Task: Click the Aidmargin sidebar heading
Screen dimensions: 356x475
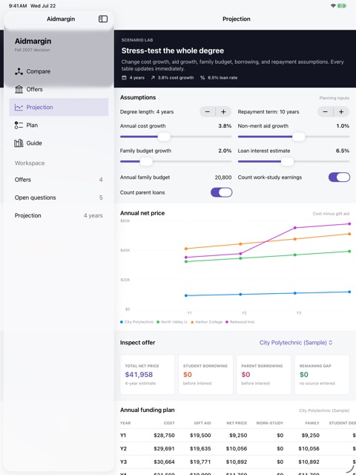Action: coord(33,42)
